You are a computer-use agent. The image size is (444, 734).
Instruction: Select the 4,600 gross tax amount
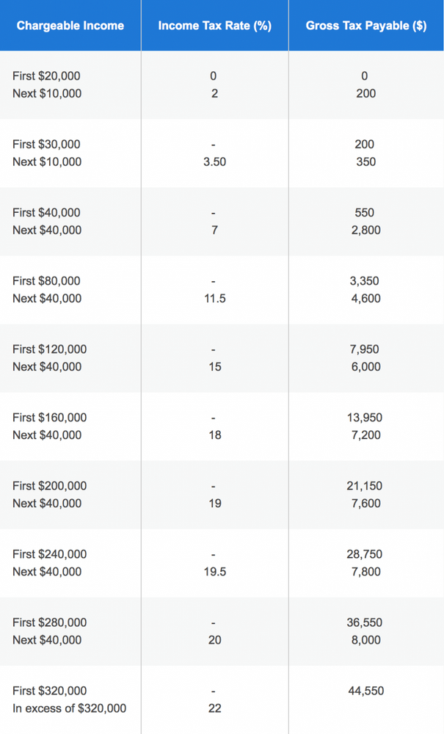pos(365,299)
